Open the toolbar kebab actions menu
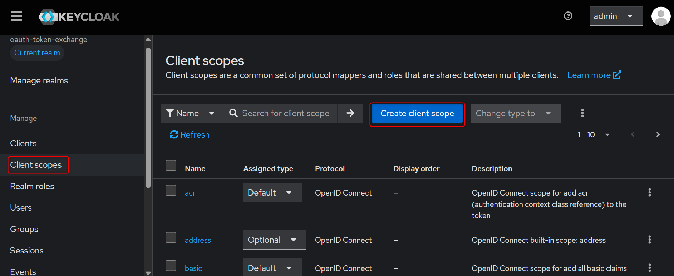 pos(582,113)
